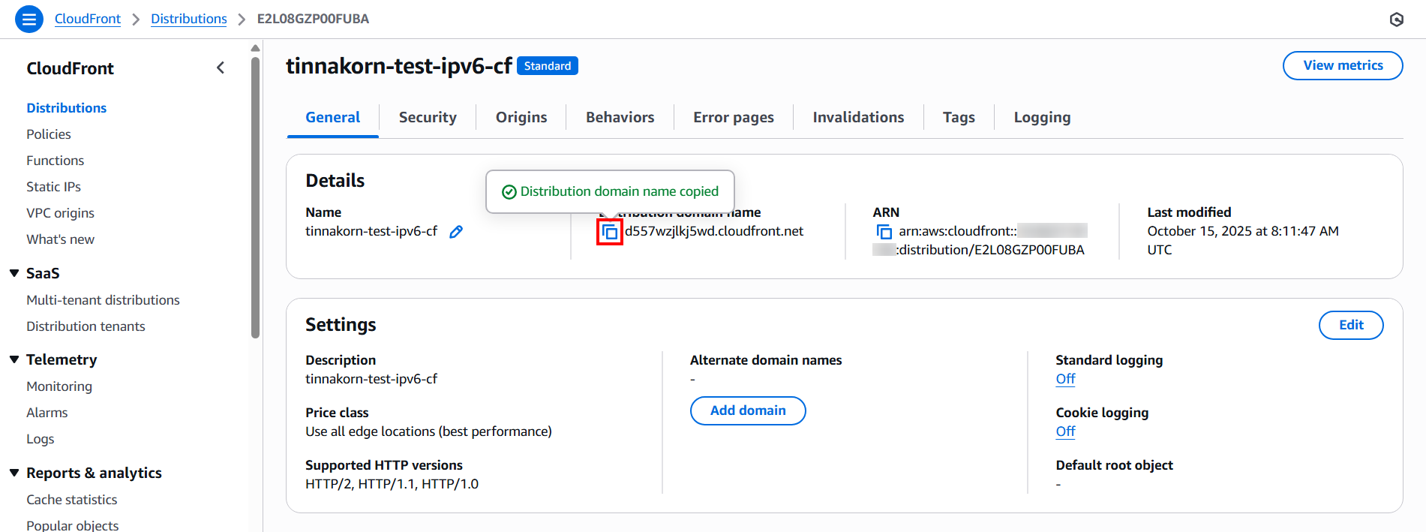Copy the distribution domain name
Image resolution: width=1426 pixels, height=532 pixels.
pos(610,232)
